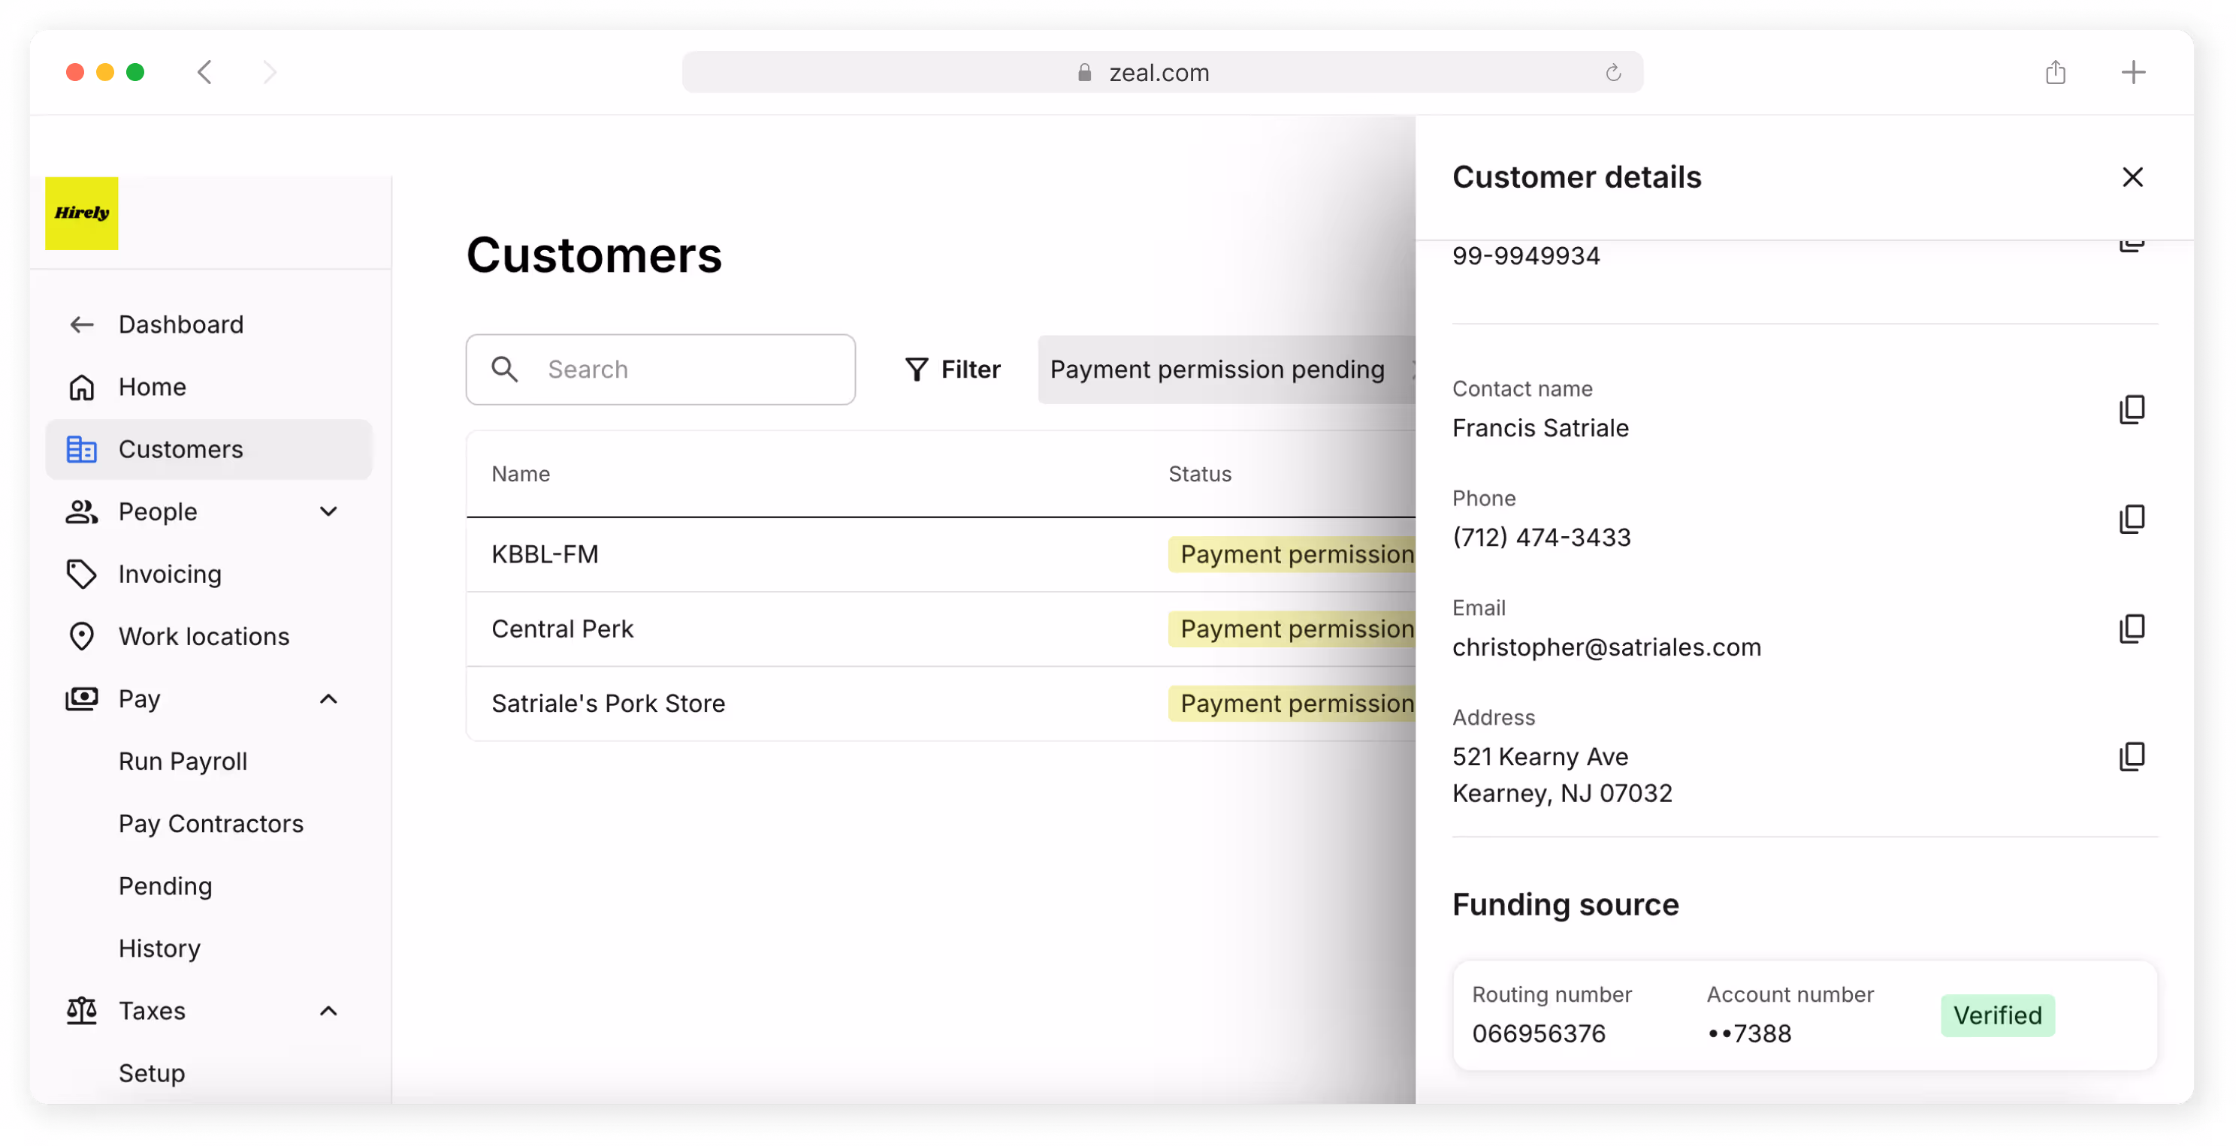Open Run Payroll from the sidebar

[x=183, y=761]
